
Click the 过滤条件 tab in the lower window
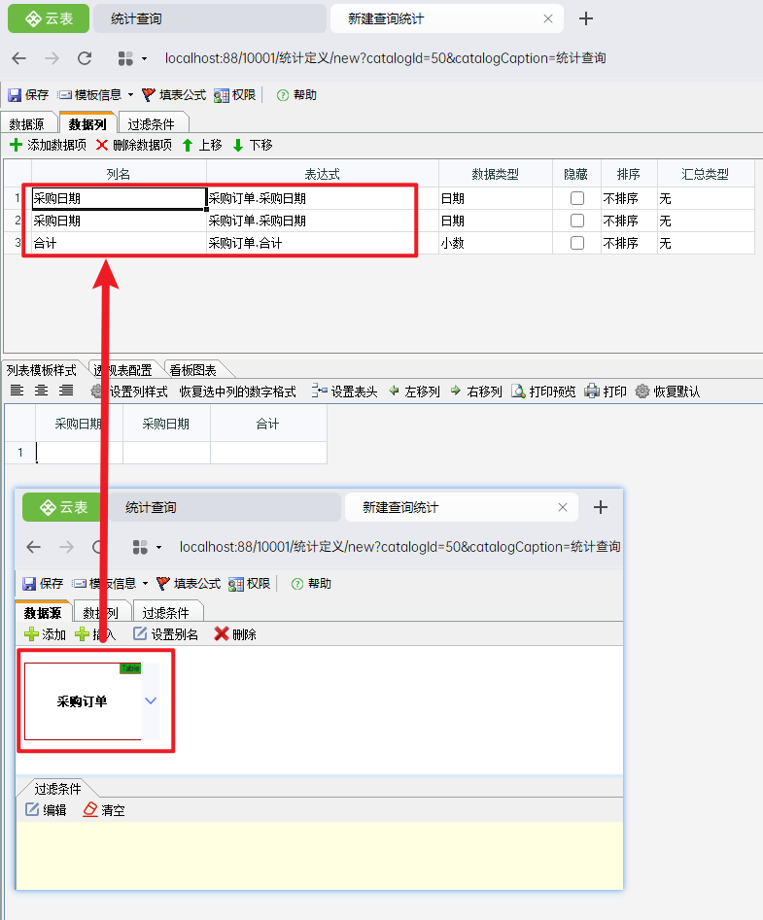click(x=166, y=613)
